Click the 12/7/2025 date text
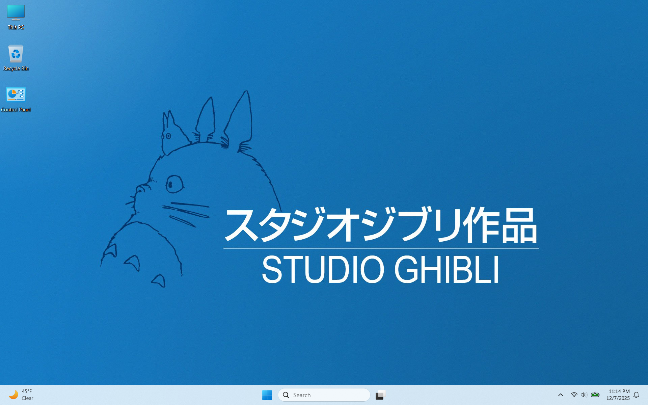The image size is (648, 405). [618, 398]
